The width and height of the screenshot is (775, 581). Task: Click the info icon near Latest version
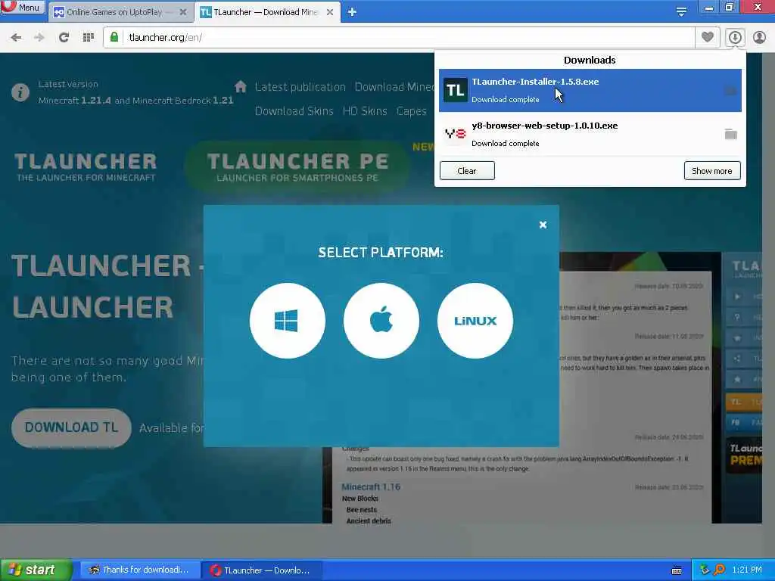pos(20,92)
